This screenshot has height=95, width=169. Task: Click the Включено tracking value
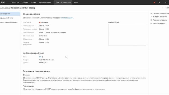[43, 36]
